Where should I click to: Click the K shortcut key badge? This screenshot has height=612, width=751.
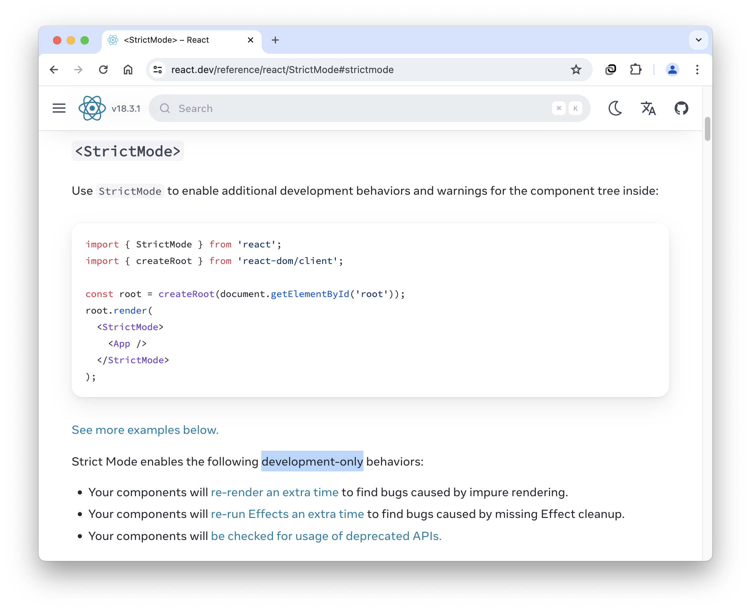pyautogui.click(x=575, y=108)
